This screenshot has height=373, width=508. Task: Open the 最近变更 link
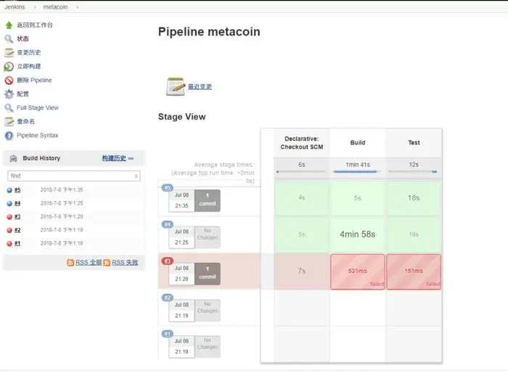(x=200, y=86)
